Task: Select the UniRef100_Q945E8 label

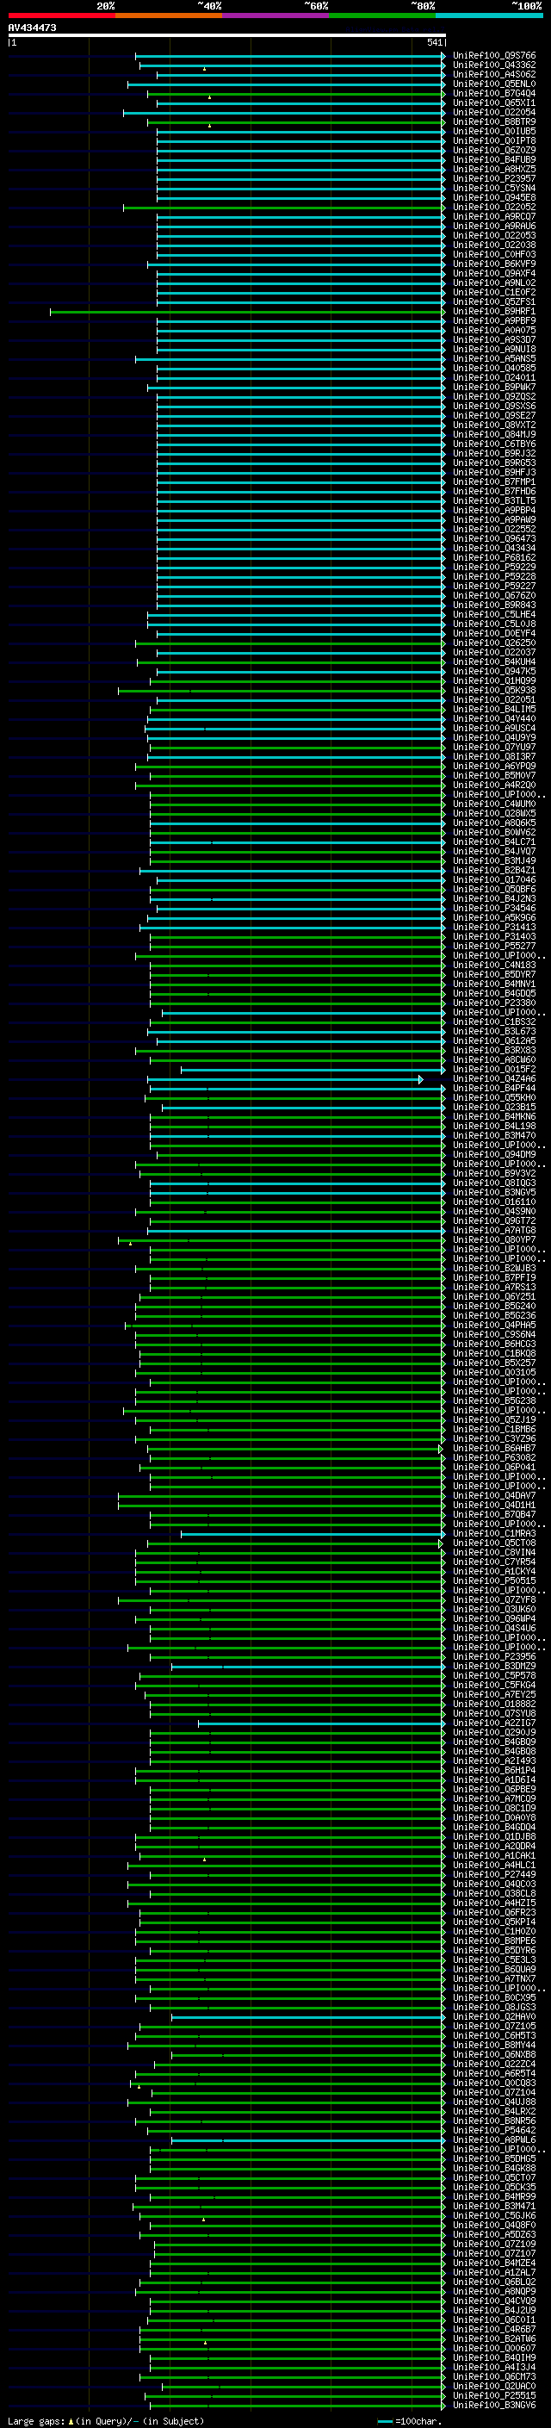Action: [494, 198]
